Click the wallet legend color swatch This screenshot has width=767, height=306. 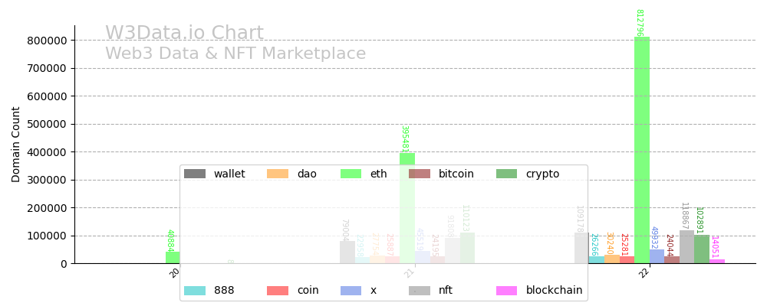click(195, 174)
